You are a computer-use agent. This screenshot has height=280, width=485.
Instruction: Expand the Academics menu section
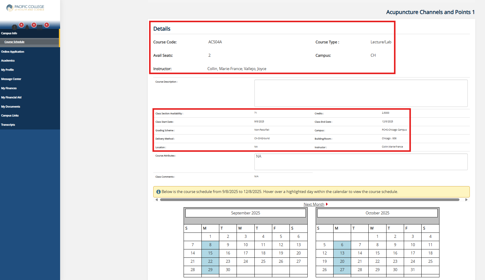(8, 61)
